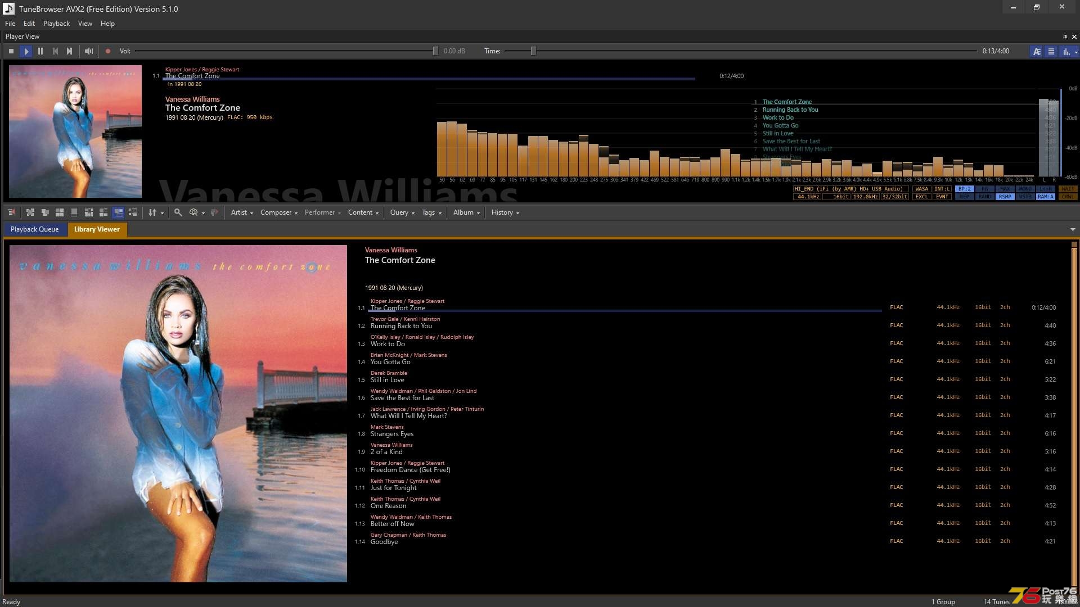Open the Playback menu
Image resolution: width=1080 pixels, height=607 pixels.
(56, 24)
